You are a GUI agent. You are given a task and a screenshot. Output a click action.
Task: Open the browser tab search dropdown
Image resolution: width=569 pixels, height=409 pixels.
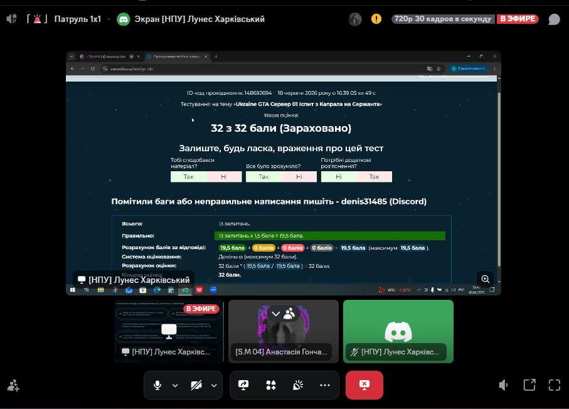72,56
